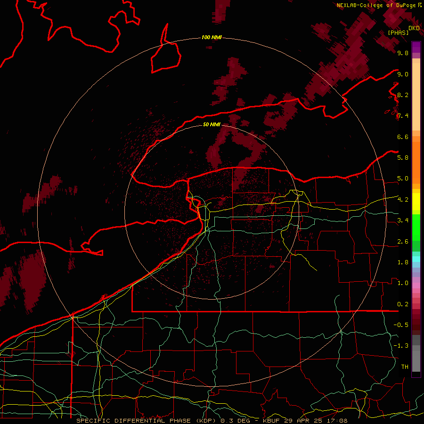The width and height of the screenshot is (424, 424).
Task: Select the 1.8 value on the color scale
Action: (403, 262)
